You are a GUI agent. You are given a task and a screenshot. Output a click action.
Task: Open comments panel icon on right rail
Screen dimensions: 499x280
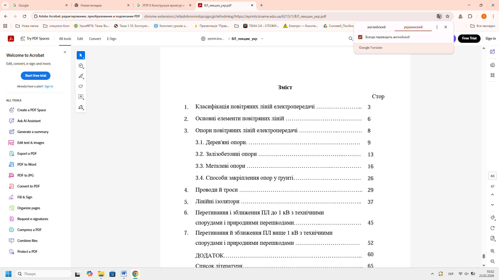pos(493,65)
